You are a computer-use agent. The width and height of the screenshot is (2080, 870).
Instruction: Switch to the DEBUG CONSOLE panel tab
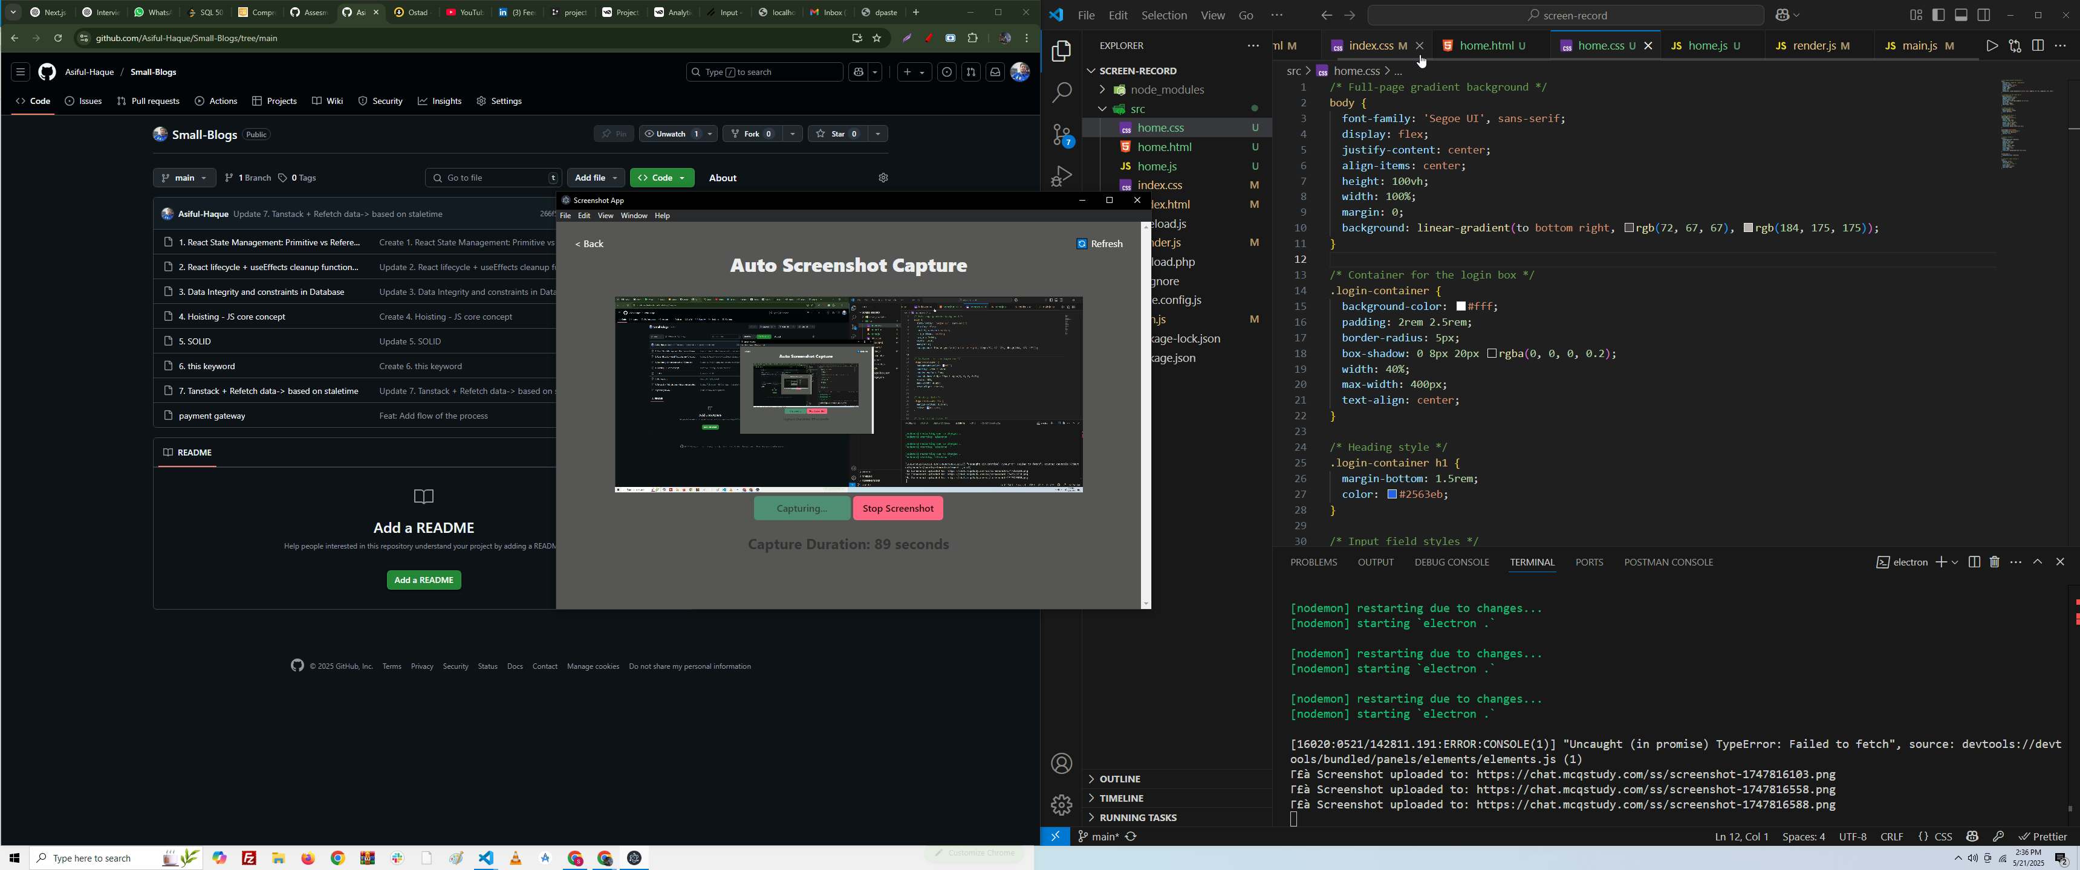[x=1451, y=562]
